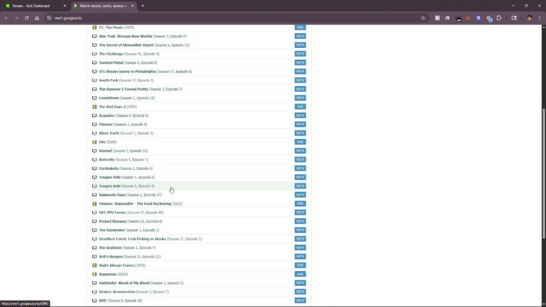The image size is (546, 307).
Task: Open Platonic Season 2 Episode 4
Action: (x=123, y=124)
